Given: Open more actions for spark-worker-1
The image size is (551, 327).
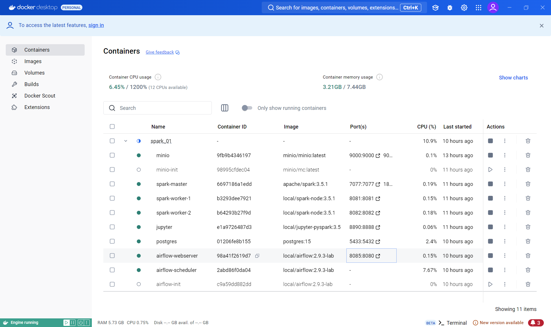Looking at the screenshot, I should pyautogui.click(x=505, y=198).
